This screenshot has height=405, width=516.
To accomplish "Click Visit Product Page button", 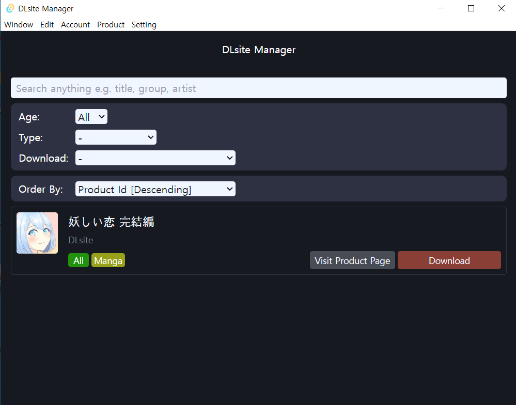I will pos(352,260).
